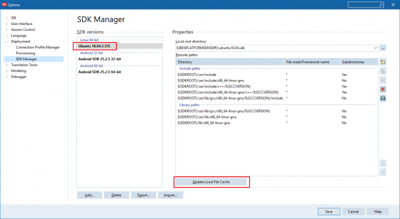Click the red-dot remote paths icon

point(382,90)
